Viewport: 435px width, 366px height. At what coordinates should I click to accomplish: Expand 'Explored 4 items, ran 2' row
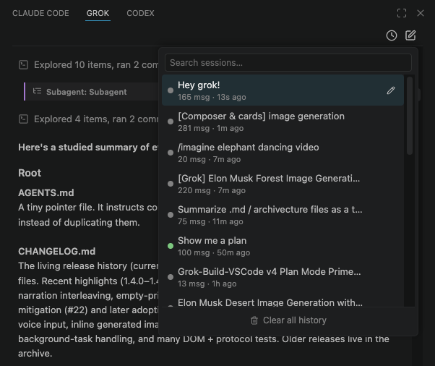tap(88, 119)
